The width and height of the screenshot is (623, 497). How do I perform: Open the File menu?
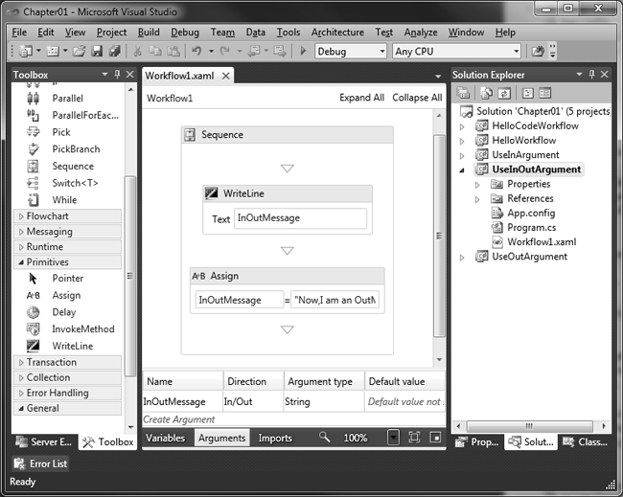(x=19, y=33)
